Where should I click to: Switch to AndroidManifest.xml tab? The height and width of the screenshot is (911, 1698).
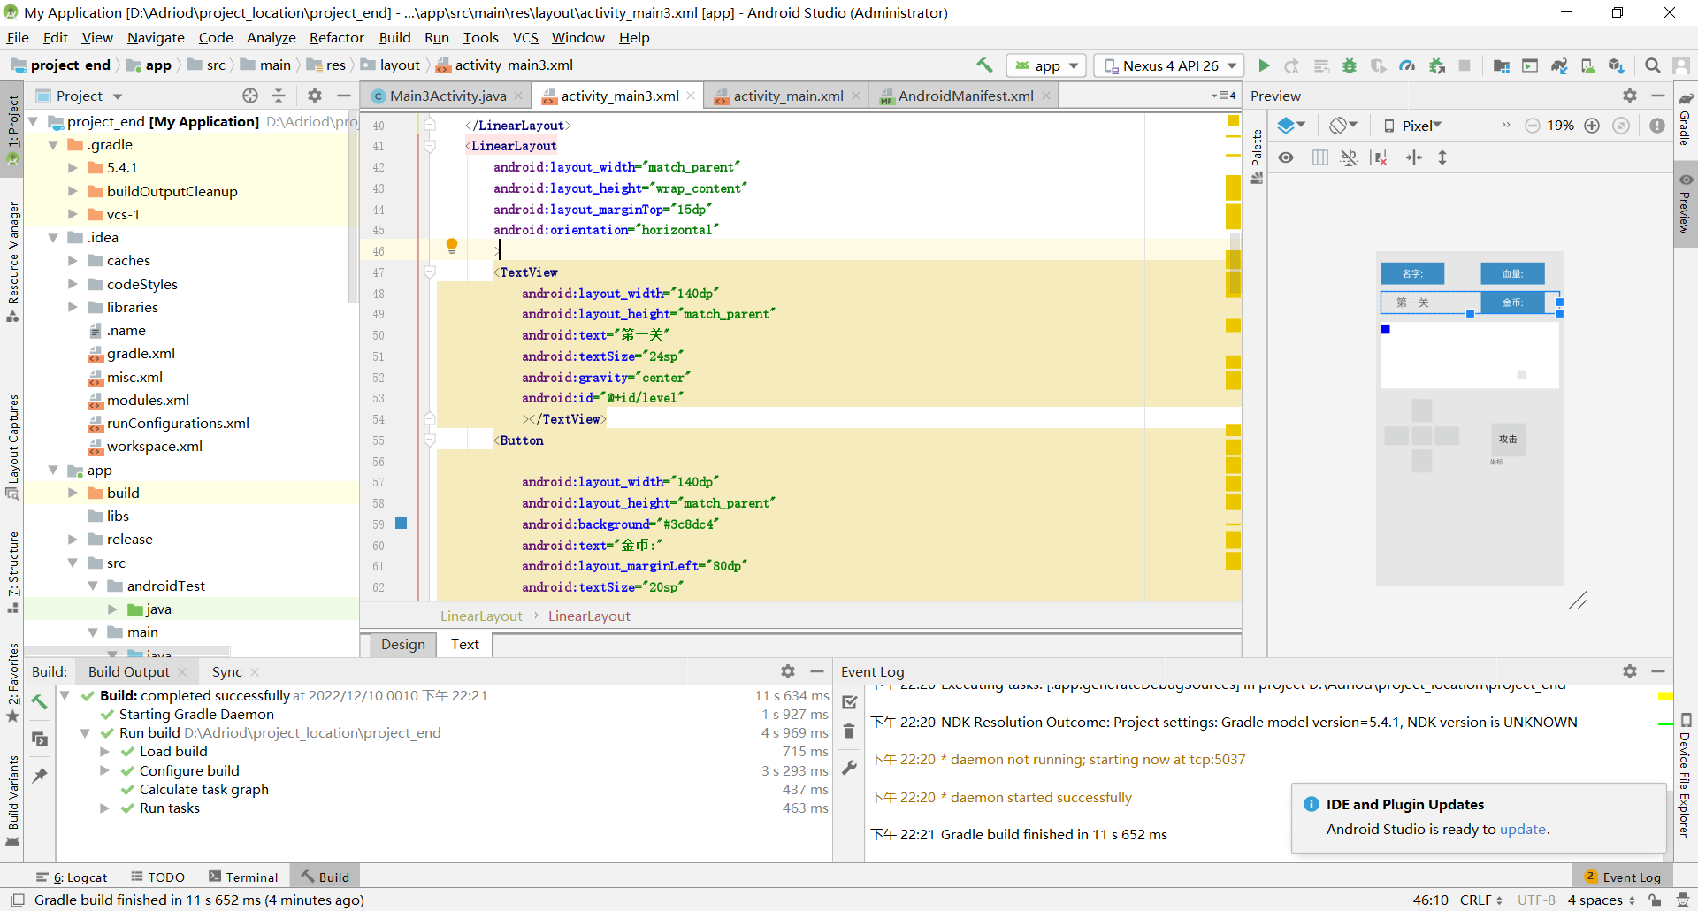pyautogui.click(x=966, y=96)
